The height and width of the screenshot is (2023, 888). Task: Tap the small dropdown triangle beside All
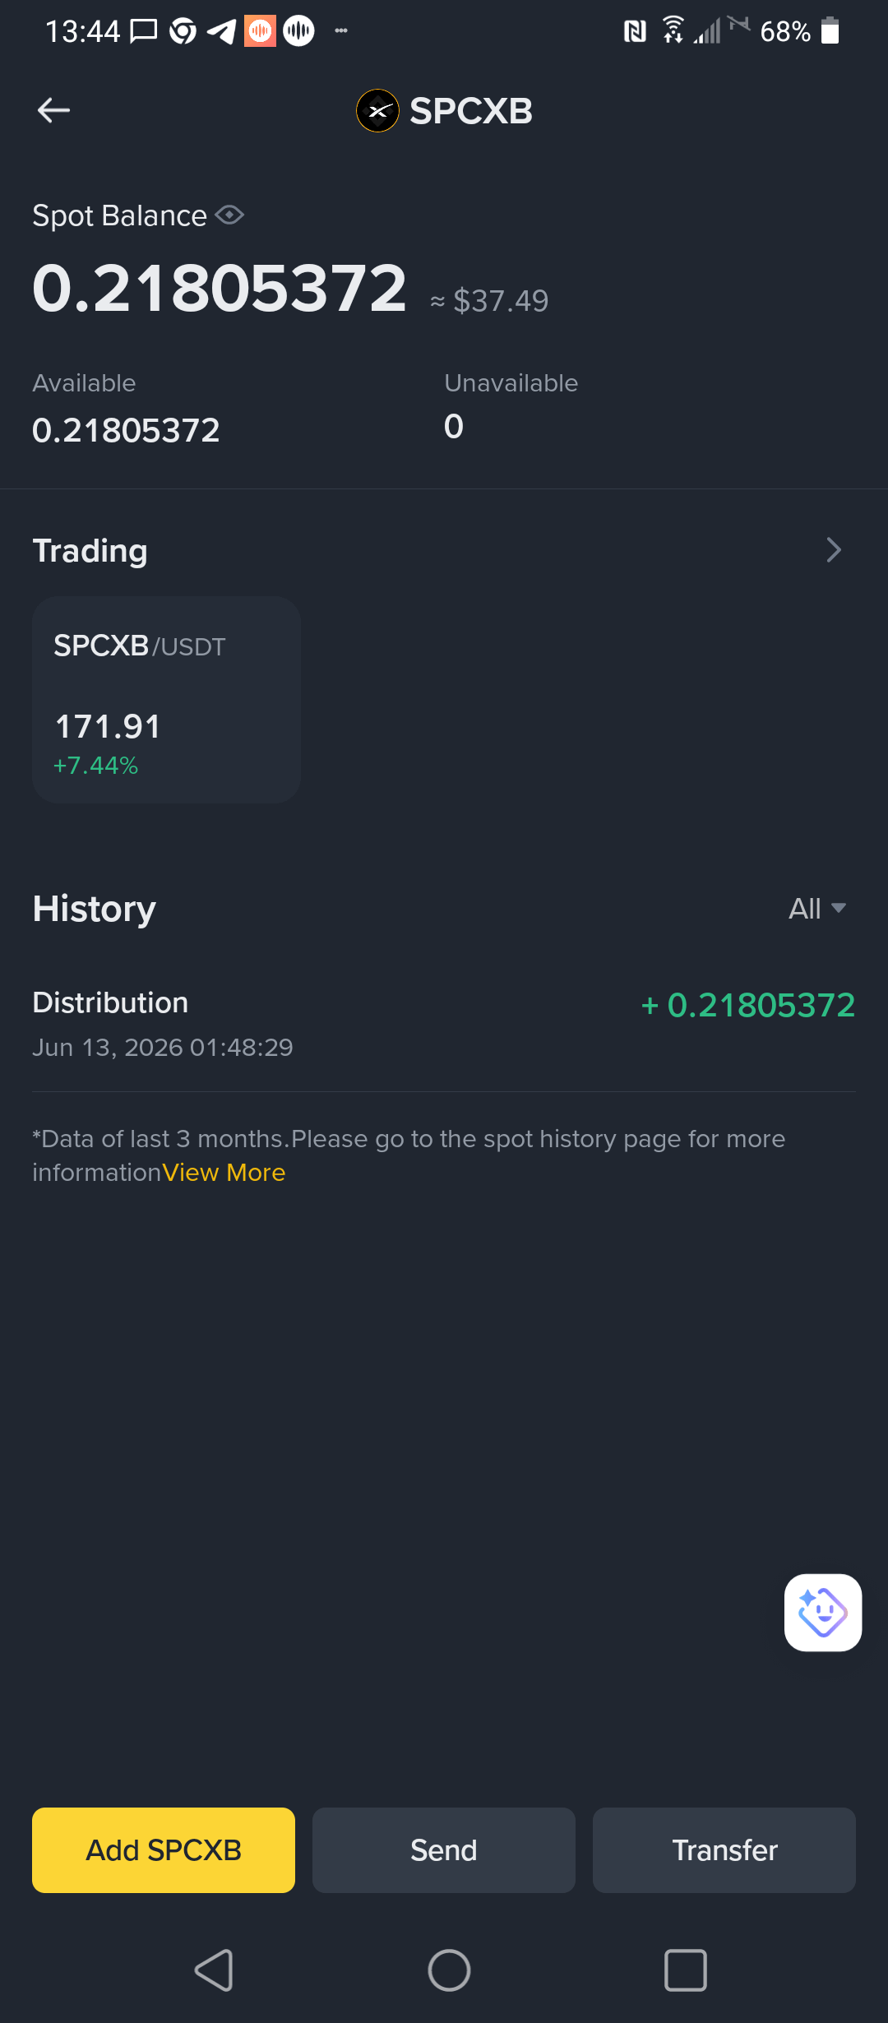(839, 908)
